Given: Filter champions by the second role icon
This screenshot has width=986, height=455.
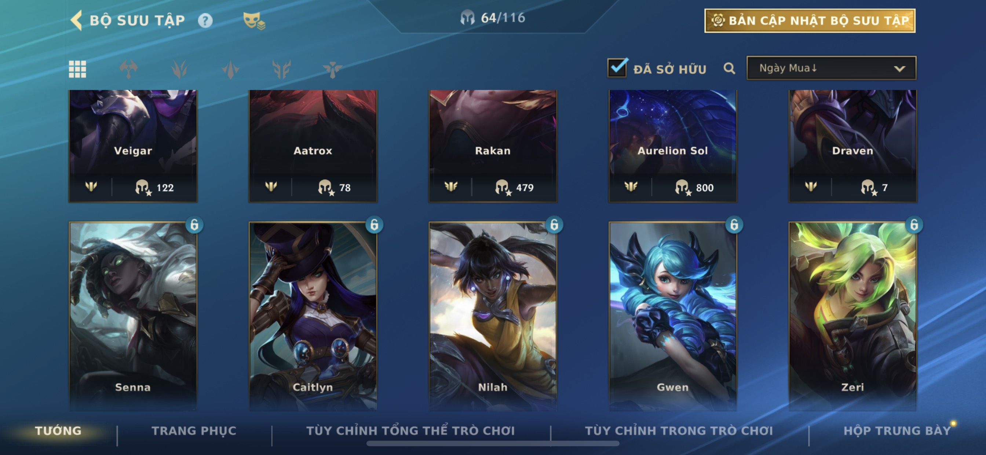Looking at the screenshot, I should point(179,69).
